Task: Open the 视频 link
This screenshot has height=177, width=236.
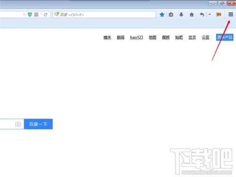Action: pos(166,37)
